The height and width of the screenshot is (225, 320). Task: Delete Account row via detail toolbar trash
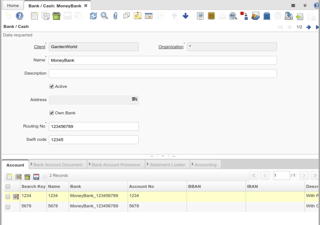click(27, 177)
